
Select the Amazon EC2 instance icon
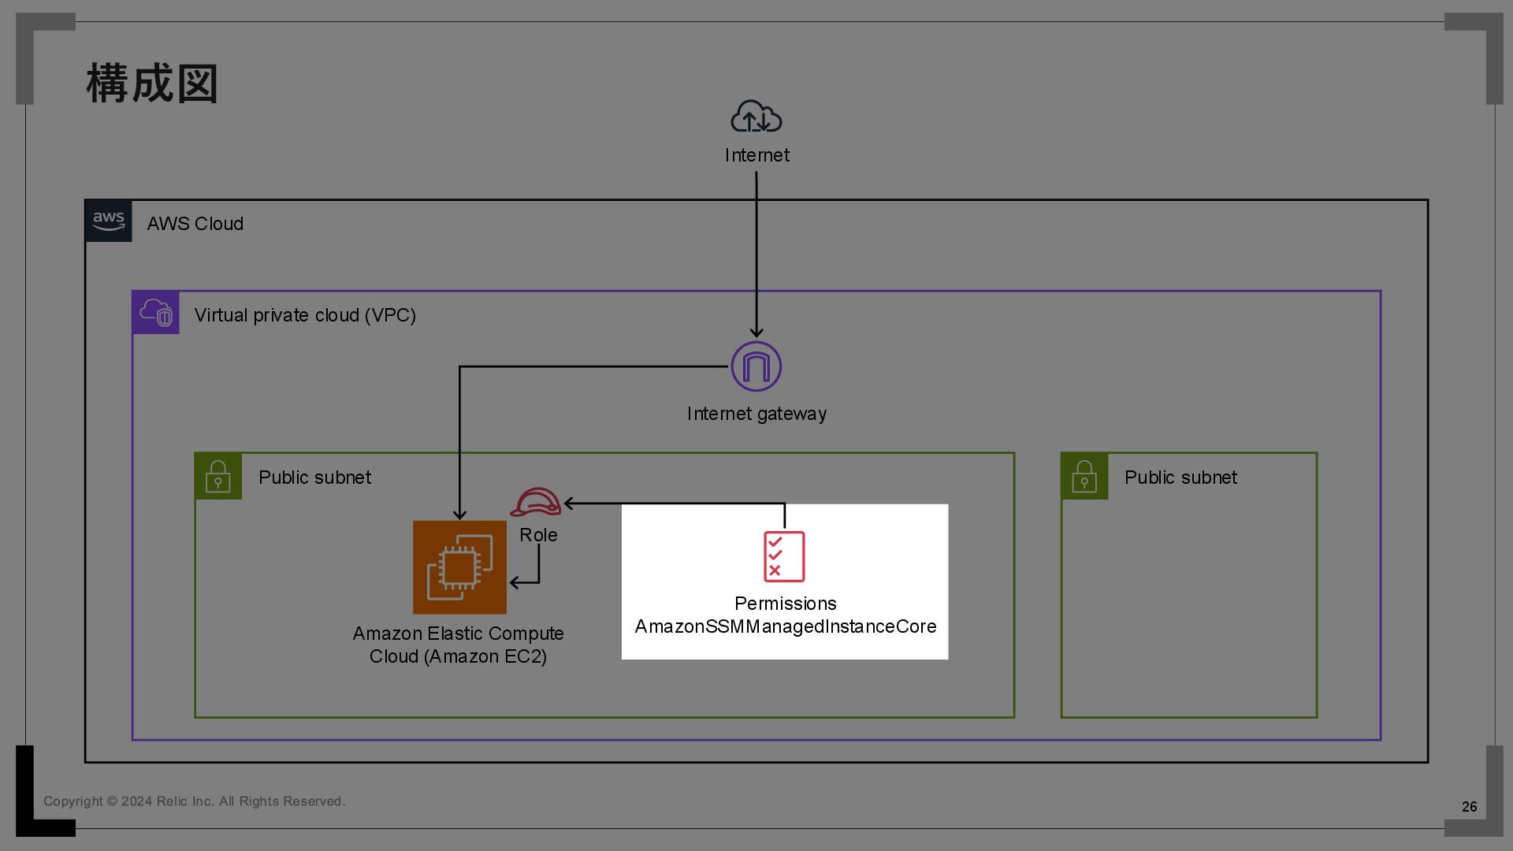tap(459, 567)
